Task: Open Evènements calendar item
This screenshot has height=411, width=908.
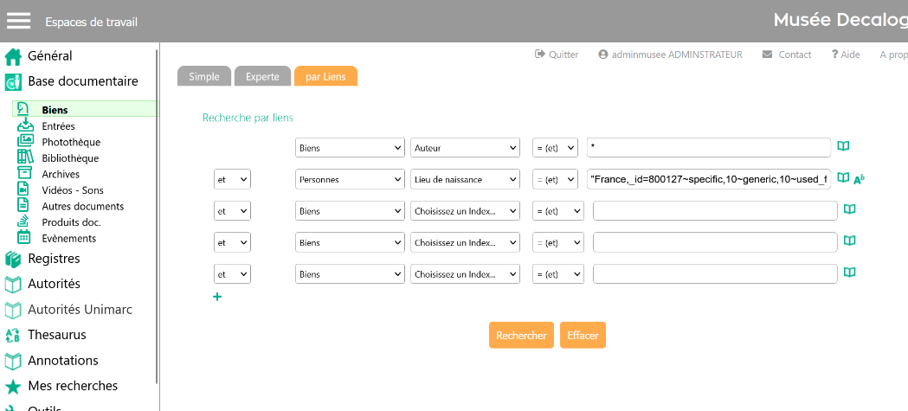Action: pyautogui.click(x=68, y=238)
